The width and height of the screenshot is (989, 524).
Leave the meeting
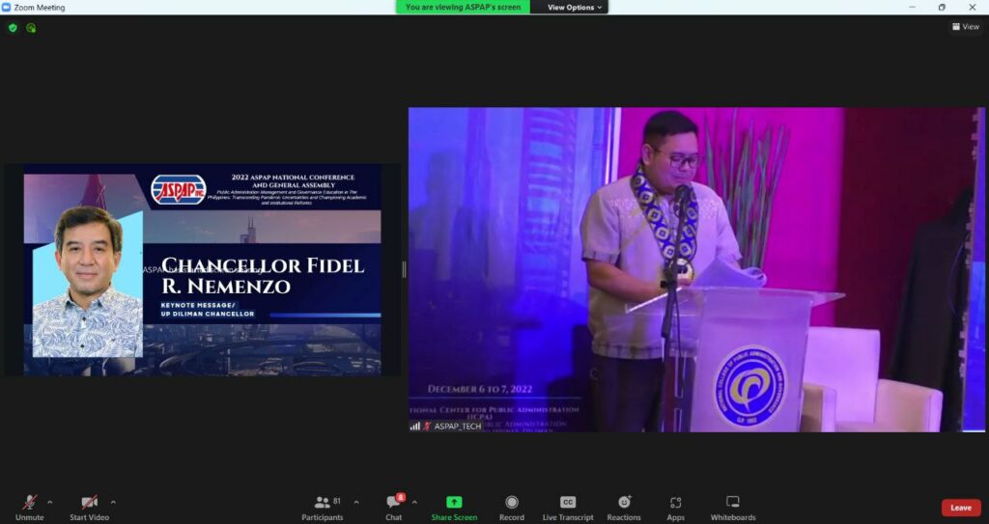(x=960, y=508)
